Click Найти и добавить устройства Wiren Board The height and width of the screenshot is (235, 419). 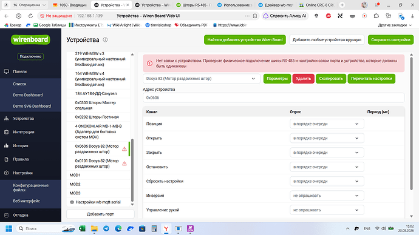click(245, 40)
